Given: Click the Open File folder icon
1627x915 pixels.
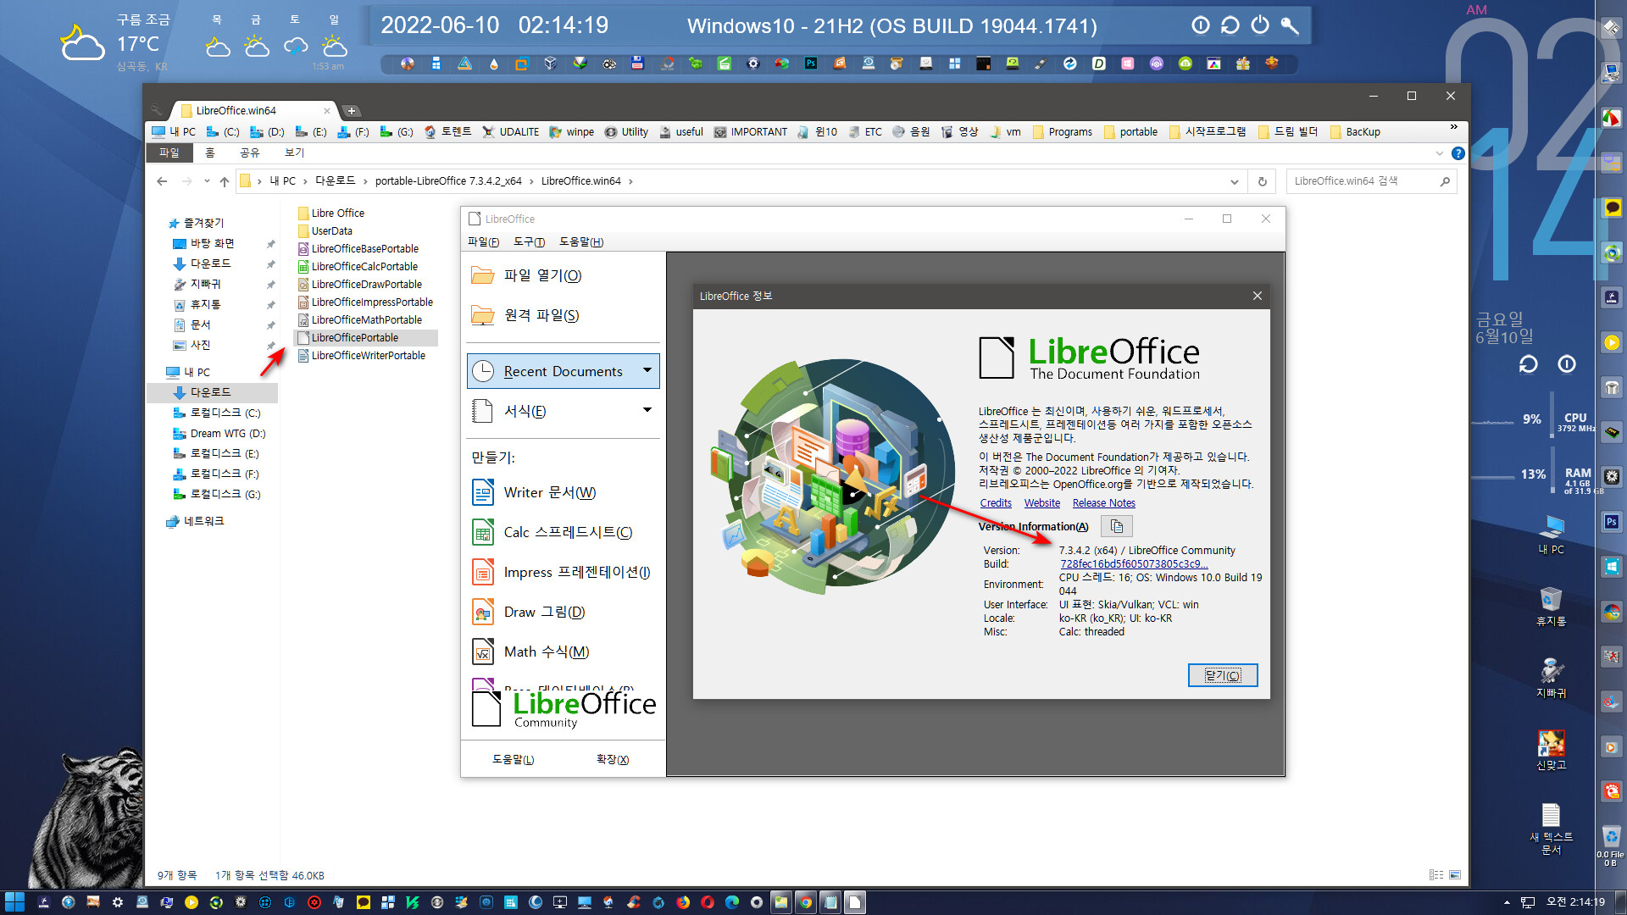Looking at the screenshot, I should pos(483,275).
